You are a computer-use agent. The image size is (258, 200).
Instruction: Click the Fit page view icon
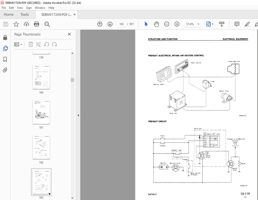click(x=208, y=24)
